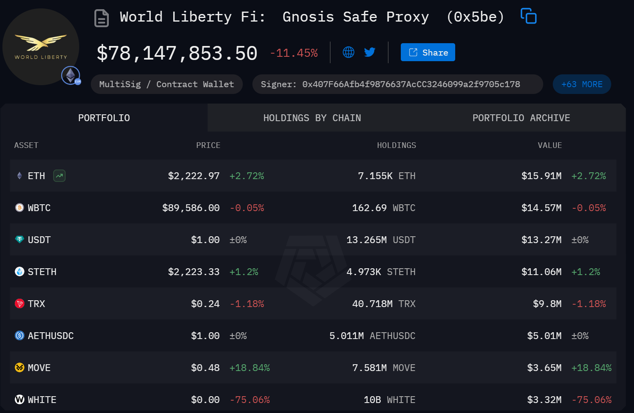Viewport: 634px width, 413px height.
Task: Click the $13.27M USDT value
Action: tap(541, 240)
